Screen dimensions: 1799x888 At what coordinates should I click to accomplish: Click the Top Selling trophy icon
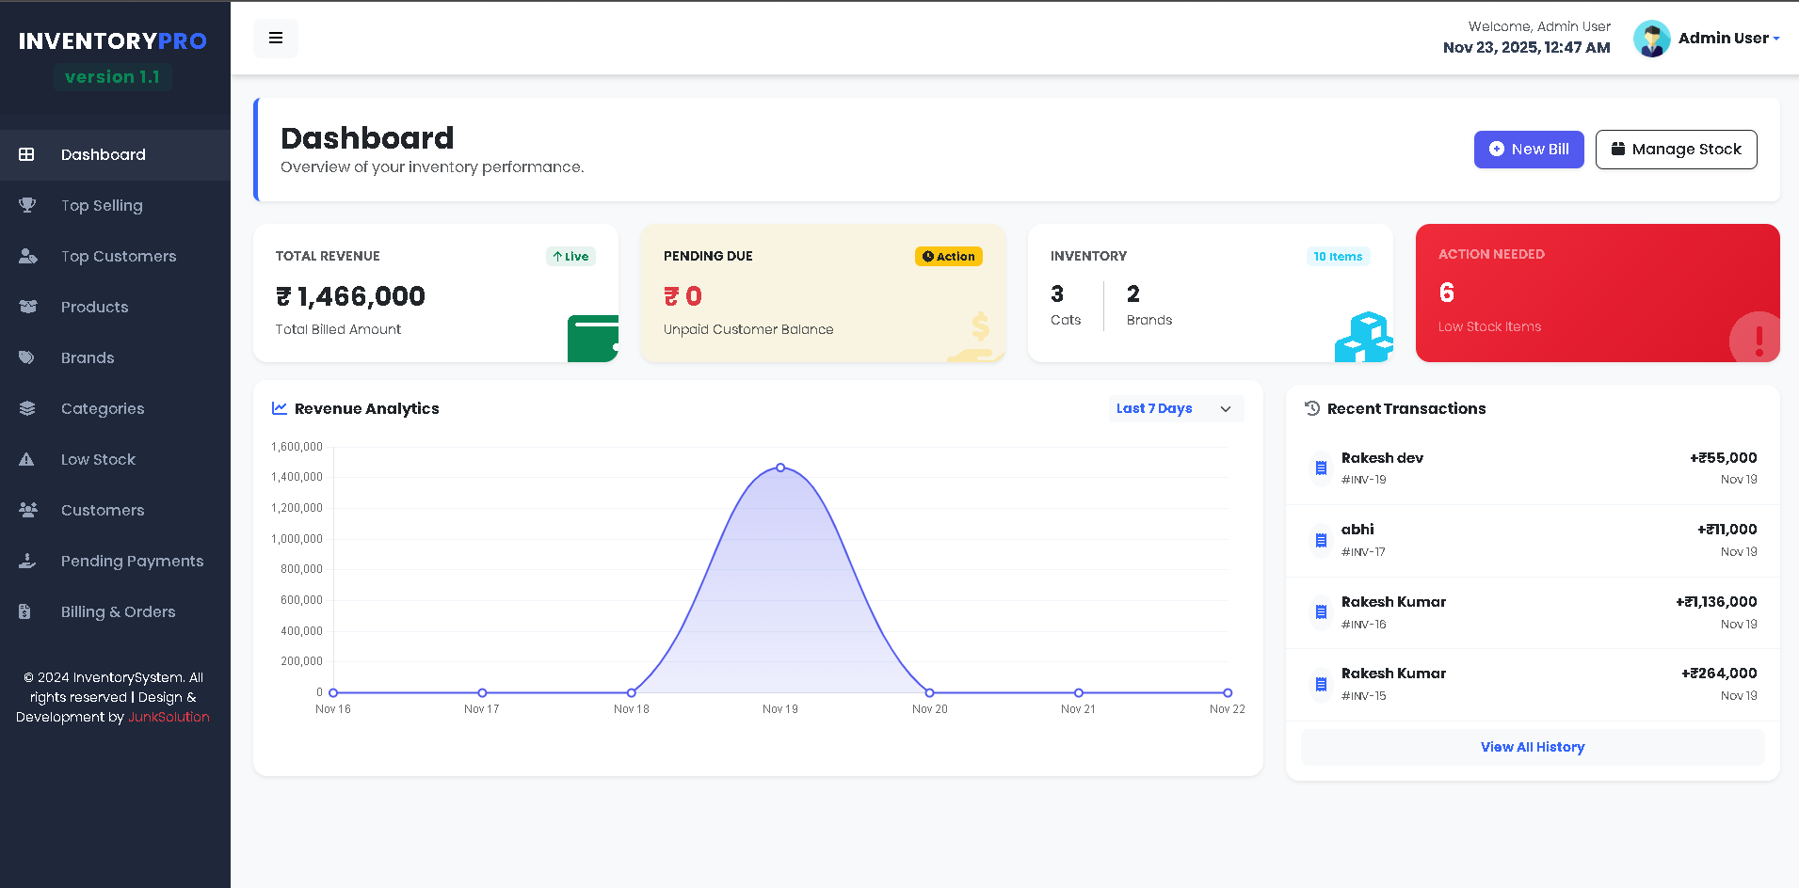27,205
